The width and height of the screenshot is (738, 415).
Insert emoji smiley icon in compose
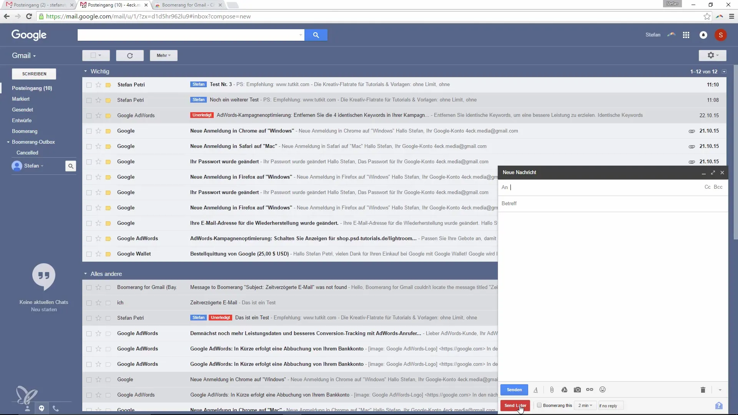603,390
